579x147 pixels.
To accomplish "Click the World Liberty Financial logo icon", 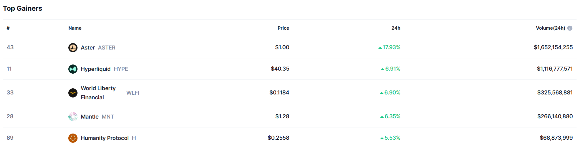I will coord(73,93).
